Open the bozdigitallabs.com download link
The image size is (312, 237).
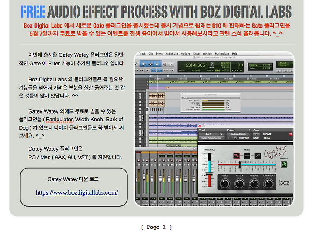tap(77, 192)
